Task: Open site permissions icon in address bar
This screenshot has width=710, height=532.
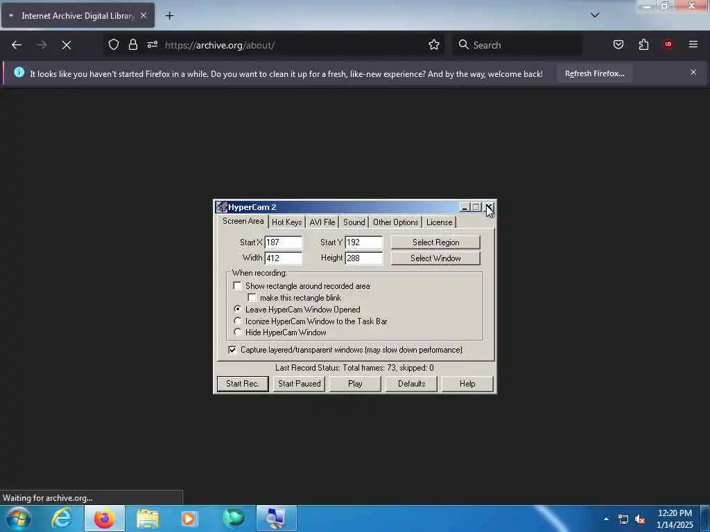Action: [x=153, y=44]
